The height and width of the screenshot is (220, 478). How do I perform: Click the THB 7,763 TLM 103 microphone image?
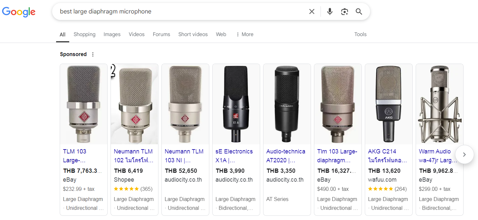(84, 104)
